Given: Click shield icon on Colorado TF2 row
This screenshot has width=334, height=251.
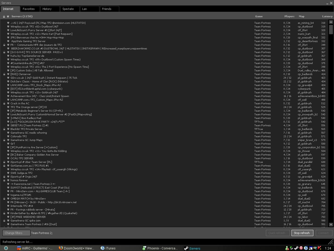Looking at the screenshot, I should [8, 136].
